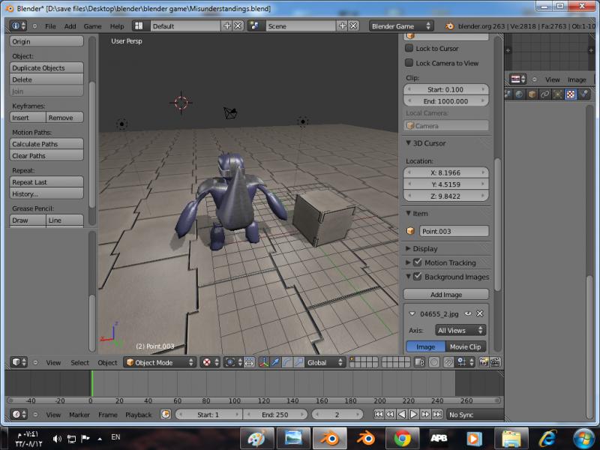The height and width of the screenshot is (450, 600).
Task: Toggle the 3D manipulator widget
Action: click(264, 362)
